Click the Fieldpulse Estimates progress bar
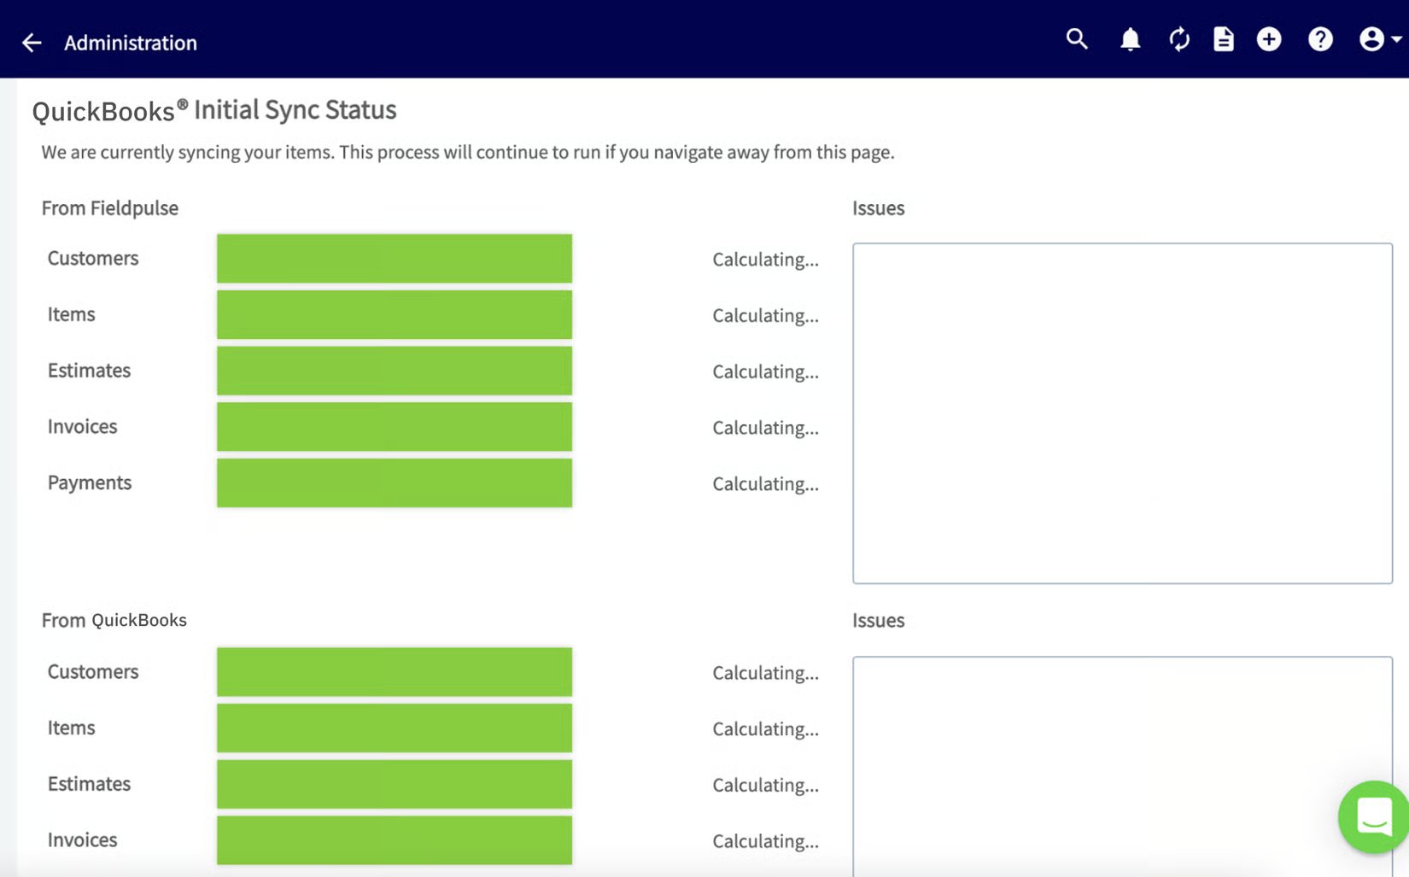1409x877 pixels. click(395, 371)
